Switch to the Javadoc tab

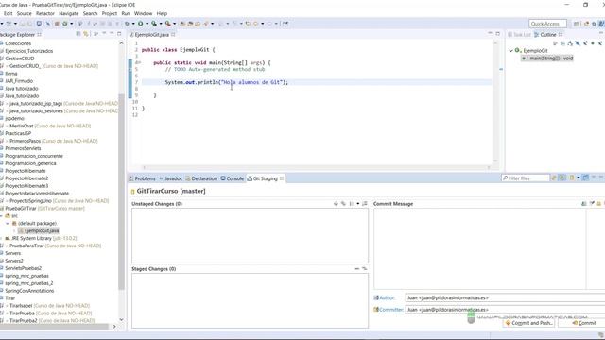170,178
